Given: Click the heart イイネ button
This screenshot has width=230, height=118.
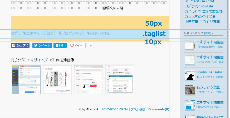Looking at the screenshot, I should click(77, 46).
